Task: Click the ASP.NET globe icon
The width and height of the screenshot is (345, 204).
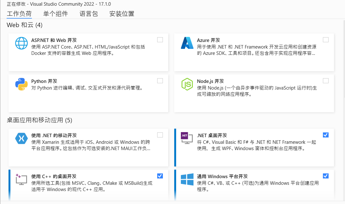Action: click(21, 44)
